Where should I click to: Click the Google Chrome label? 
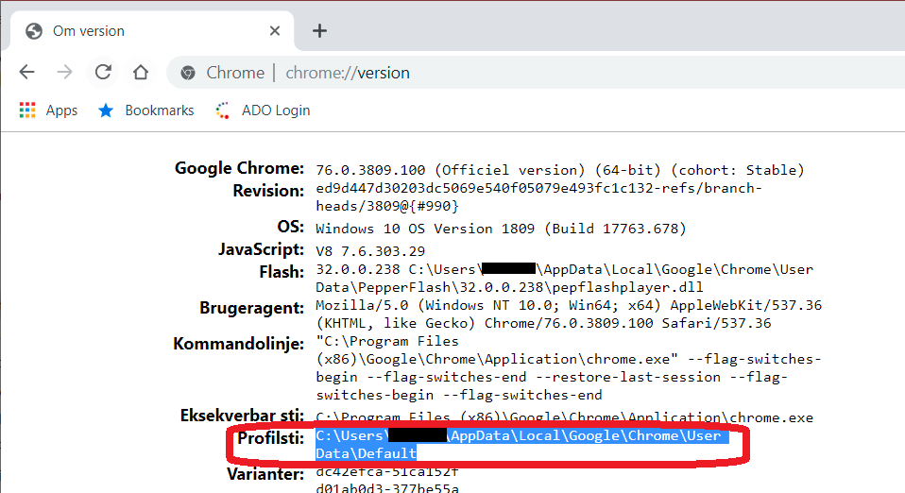click(240, 168)
